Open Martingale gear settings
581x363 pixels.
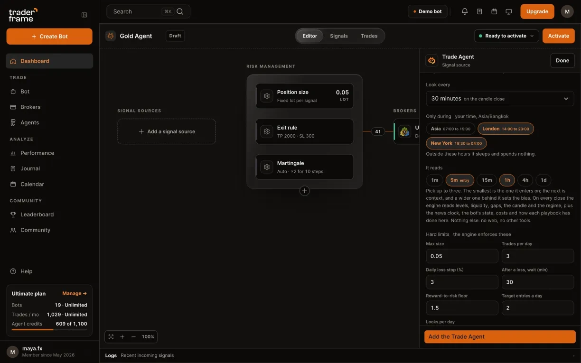pyautogui.click(x=267, y=167)
